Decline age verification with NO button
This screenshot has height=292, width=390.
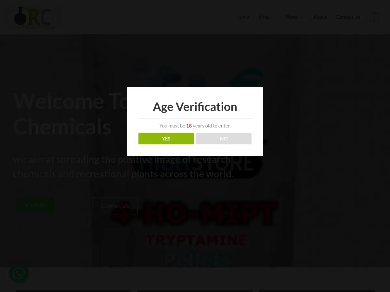[x=224, y=139]
